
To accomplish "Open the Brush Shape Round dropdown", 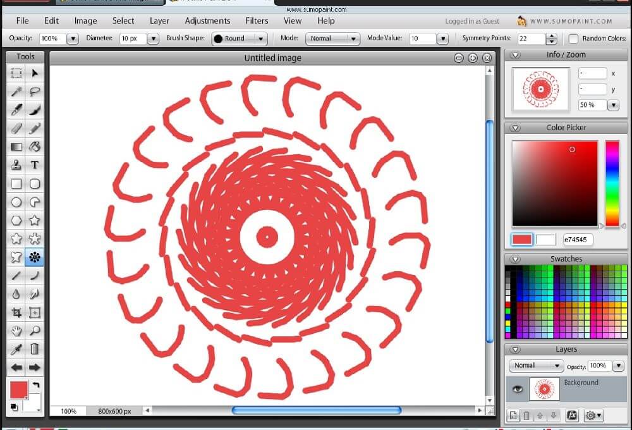I will 239,39.
